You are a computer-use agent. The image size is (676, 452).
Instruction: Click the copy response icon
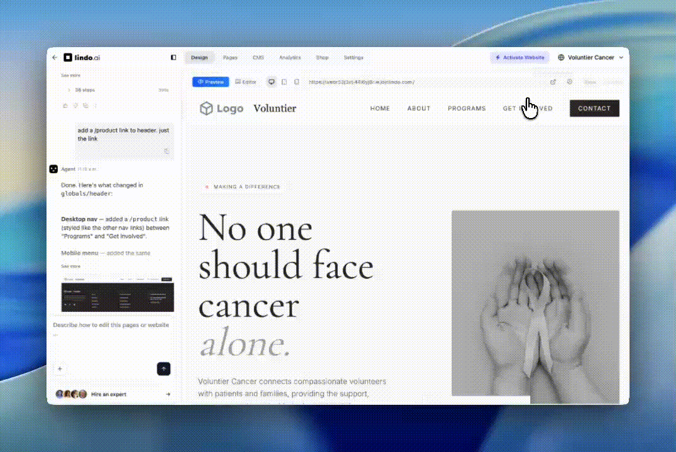[x=86, y=105]
